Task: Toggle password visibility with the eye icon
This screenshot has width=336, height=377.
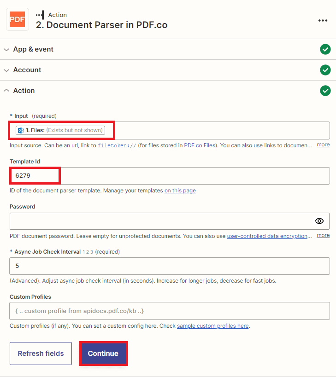Action: pos(319,221)
